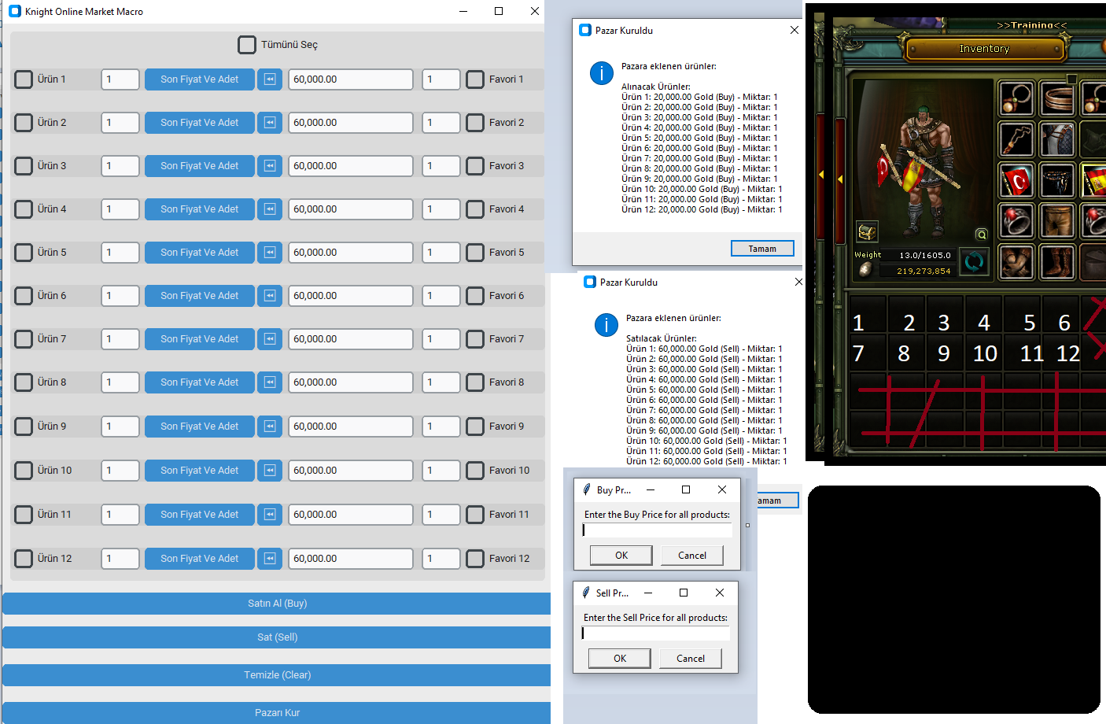Click the arrow icon button in Ürün 7 row
This screenshot has height=724, width=1106.
[270, 339]
